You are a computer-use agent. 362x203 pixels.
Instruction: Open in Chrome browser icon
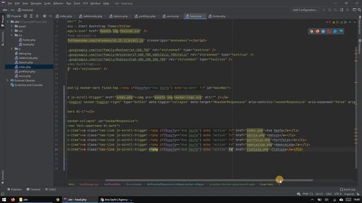[x=312, y=32]
